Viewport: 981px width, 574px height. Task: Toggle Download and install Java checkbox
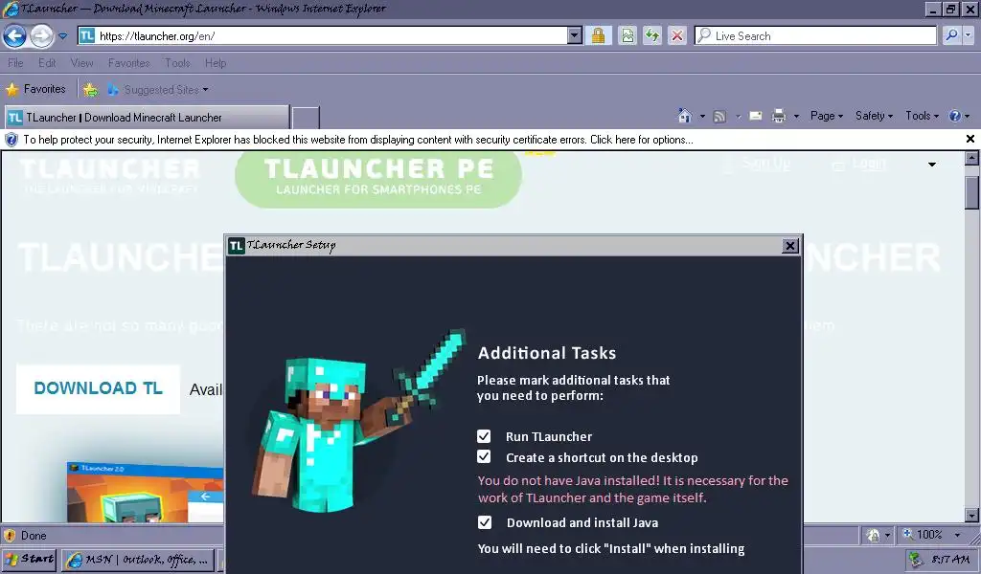point(484,522)
